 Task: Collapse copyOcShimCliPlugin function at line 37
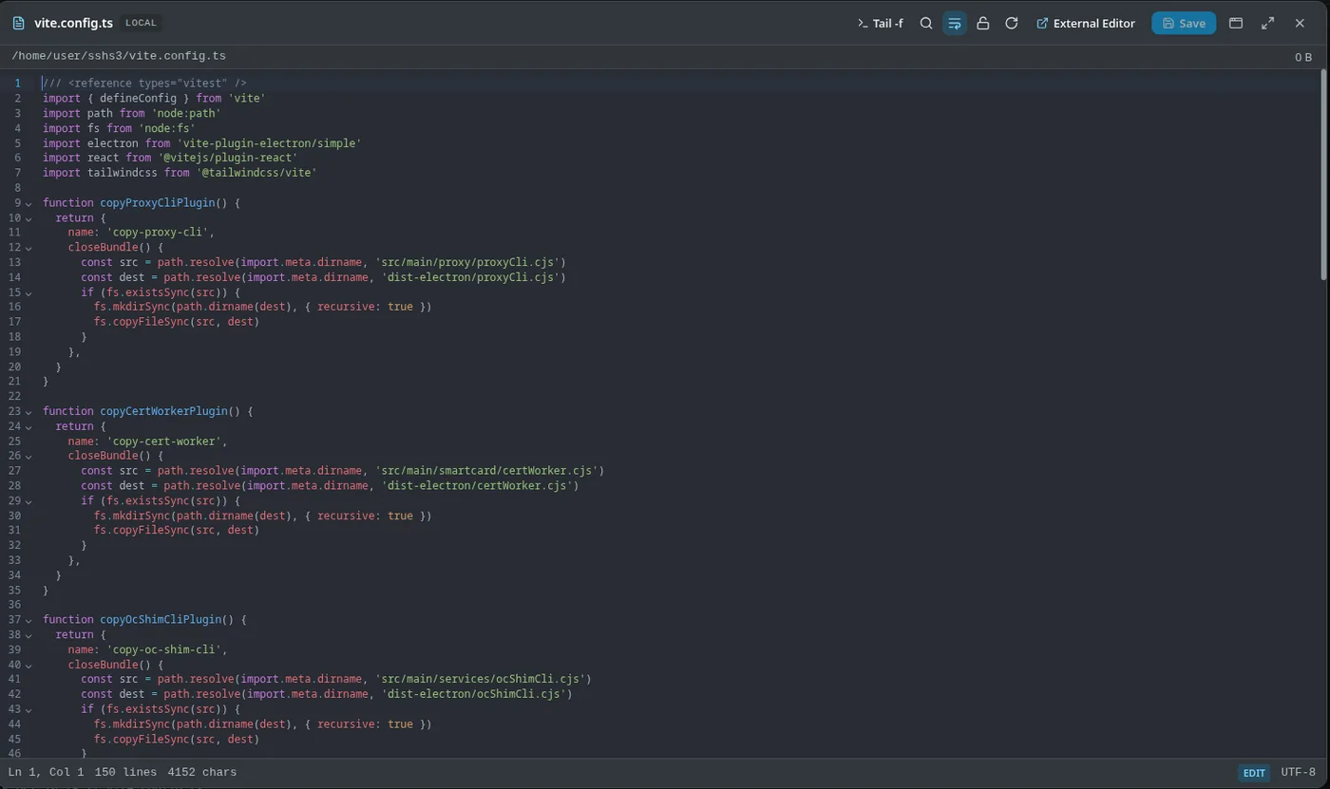click(28, 620)
